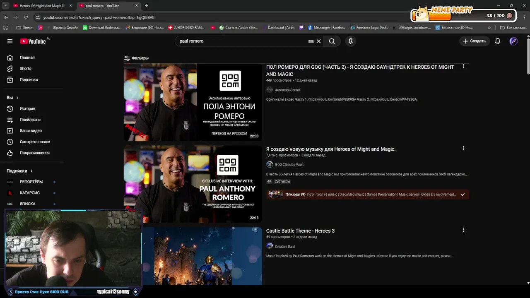Image resolution: width=530 pixels, height=298 pixels.
Task: Start voice search with the microphone icon
Action: click(x=350, y=41)
